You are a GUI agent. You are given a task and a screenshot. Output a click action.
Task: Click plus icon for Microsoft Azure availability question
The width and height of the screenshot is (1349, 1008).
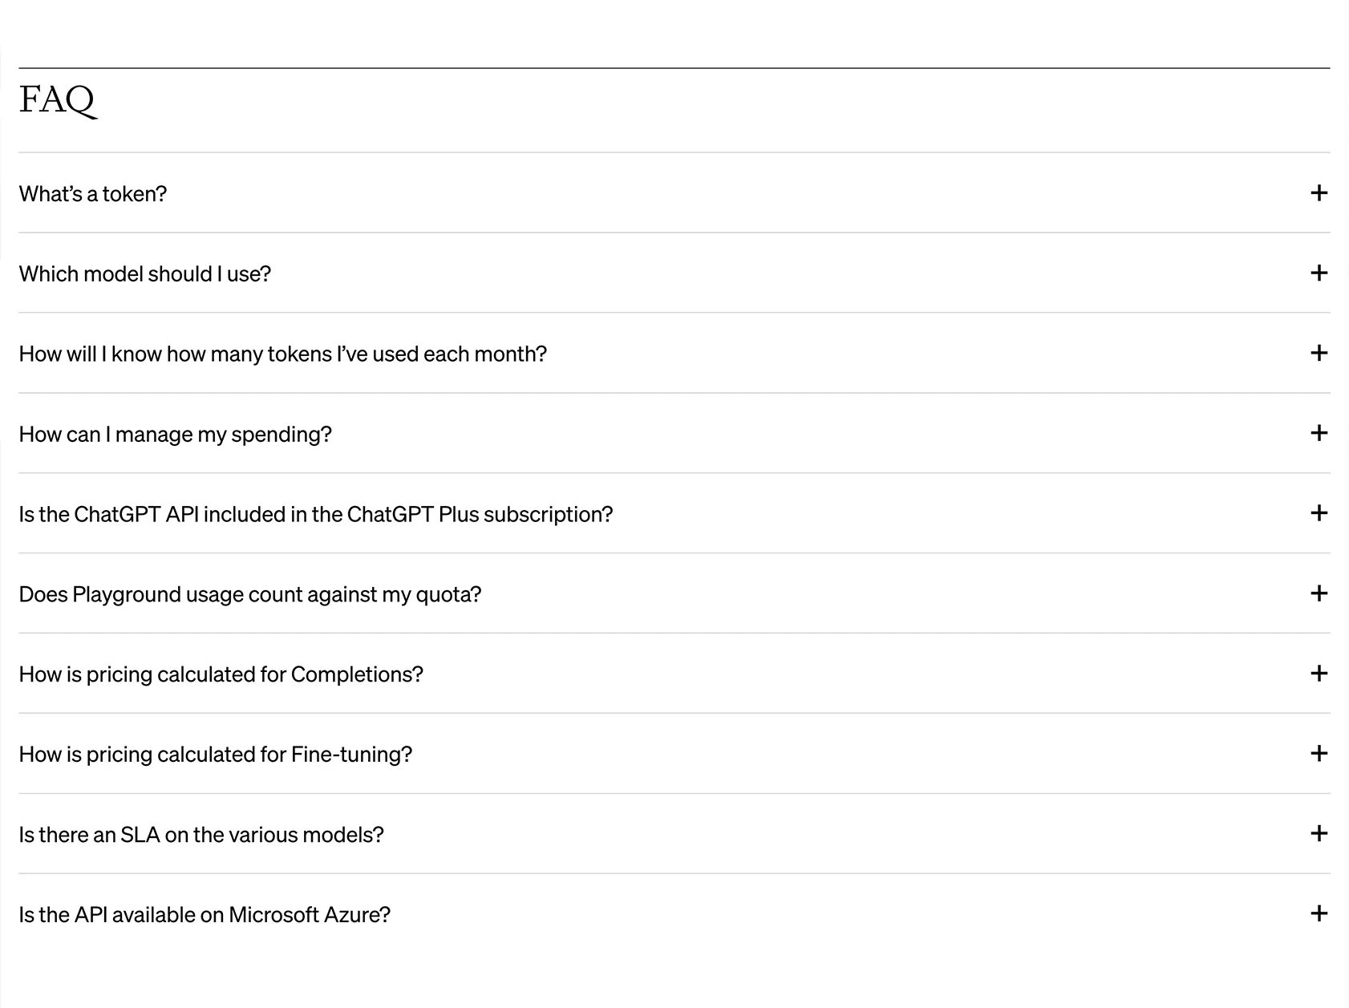pos(1319,913)
